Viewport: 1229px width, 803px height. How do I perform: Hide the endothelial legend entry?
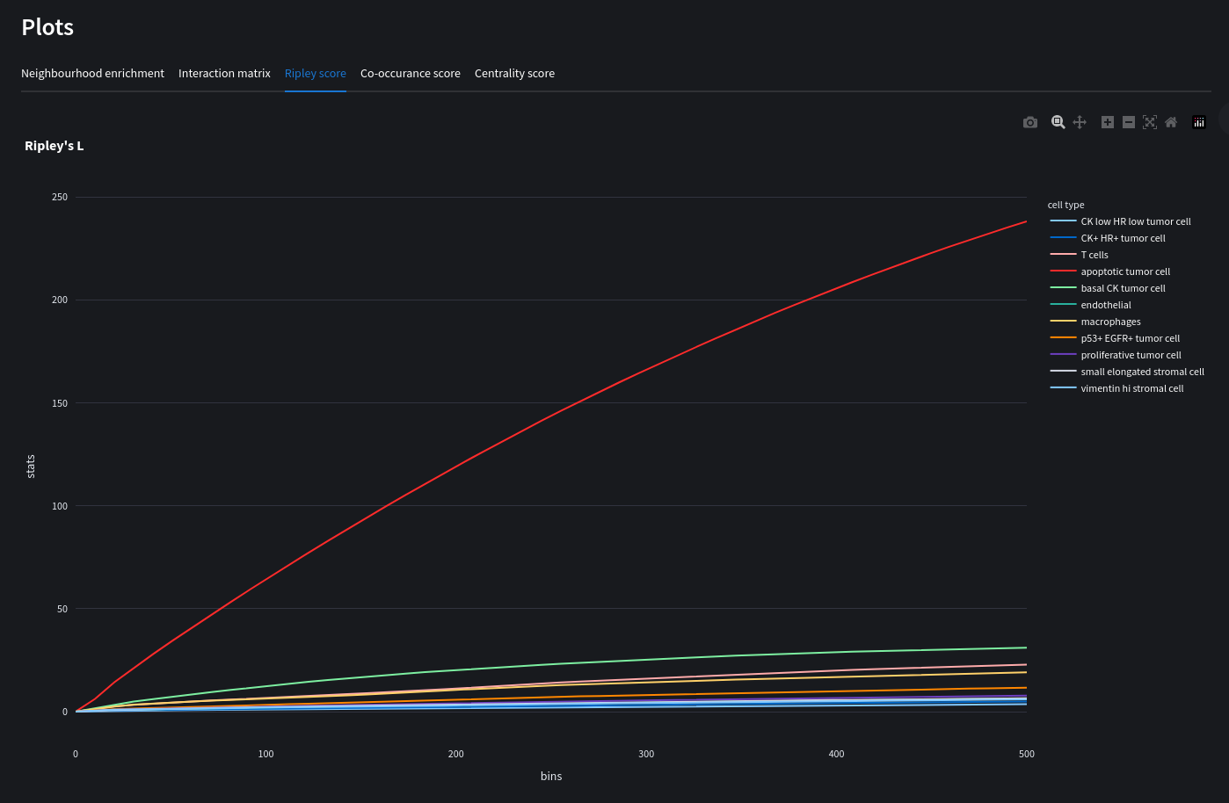click(x=1091, y=305)
